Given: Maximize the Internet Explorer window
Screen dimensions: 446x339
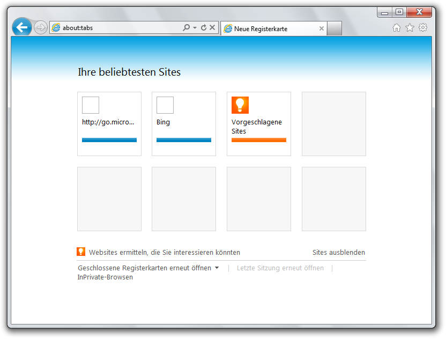Looking at the screenshot, I should (399, 12).
